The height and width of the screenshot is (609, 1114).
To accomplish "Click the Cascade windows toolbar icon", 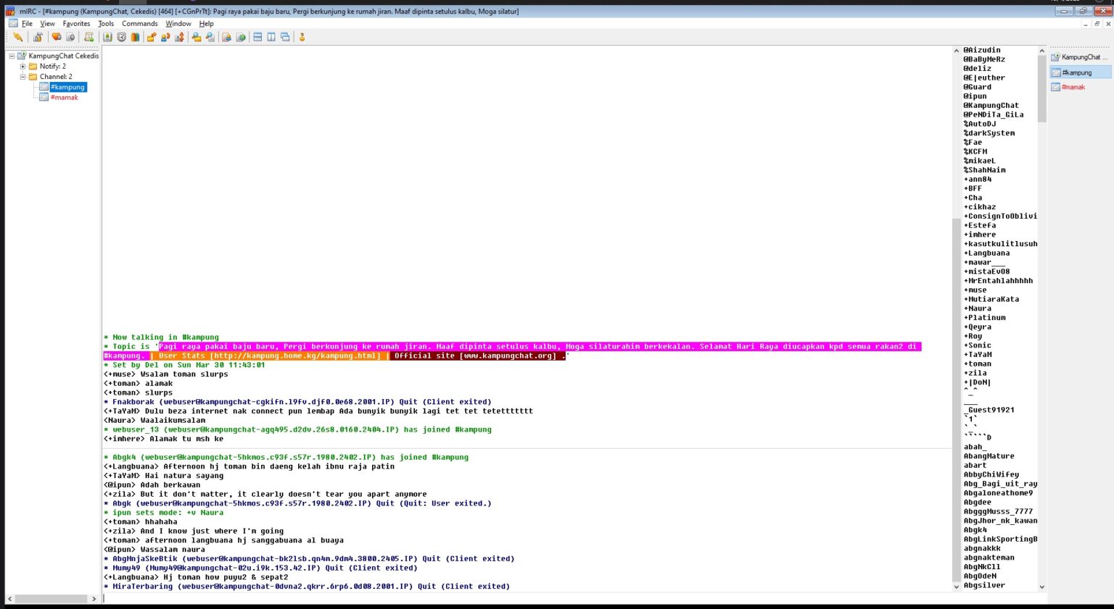I will click(x=285, y=37).
